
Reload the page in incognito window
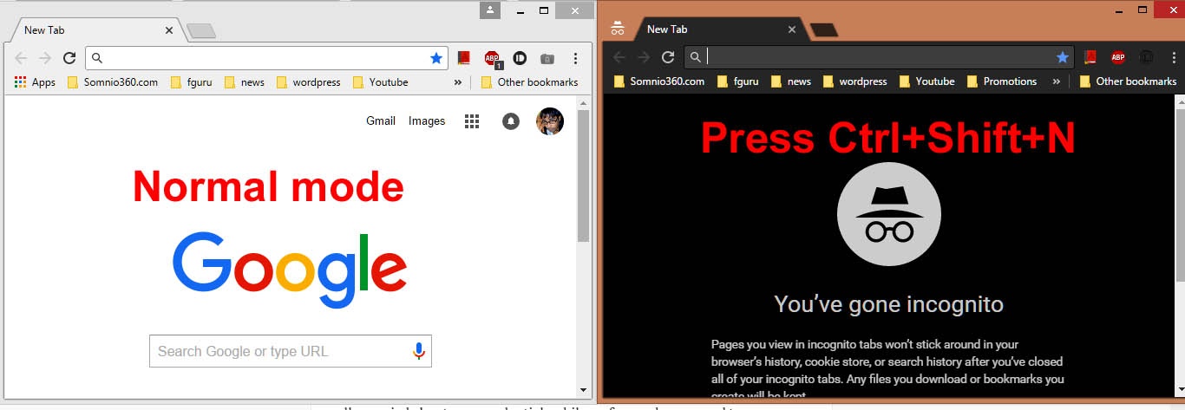point(668,57)
